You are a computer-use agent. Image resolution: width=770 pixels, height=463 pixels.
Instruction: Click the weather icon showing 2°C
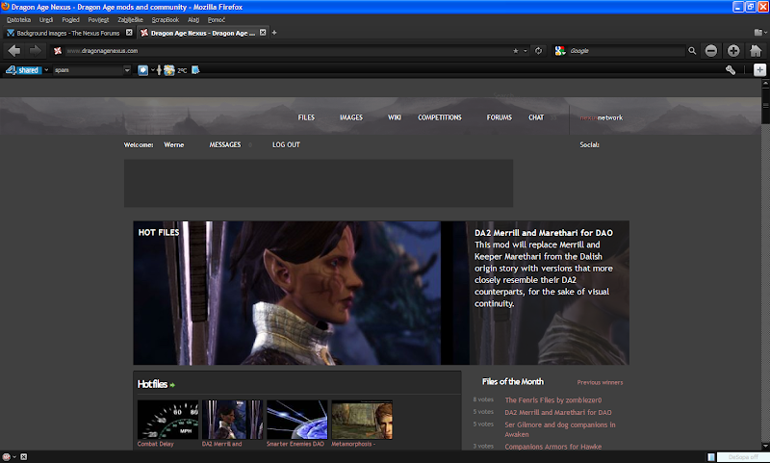coord(169,70)
